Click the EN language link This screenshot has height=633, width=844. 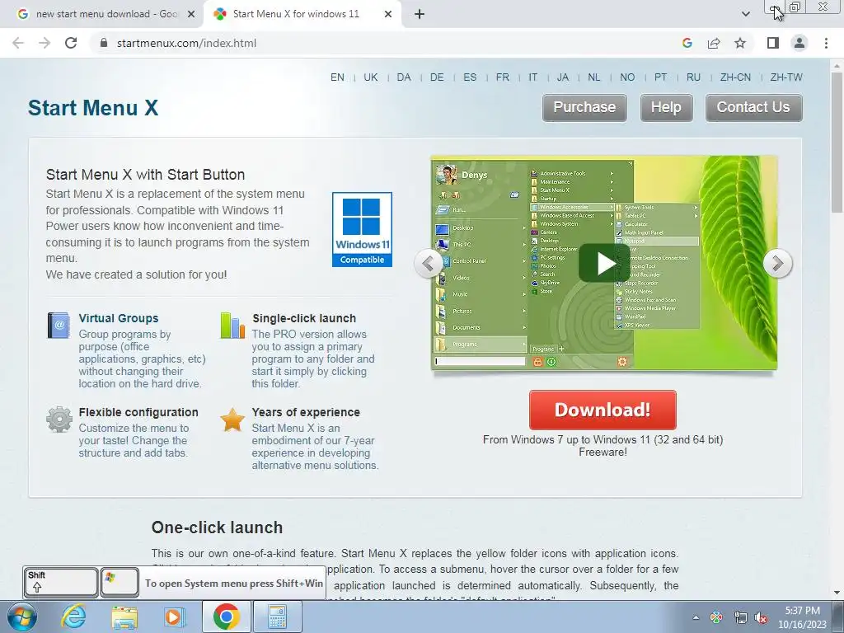(x=337, y=77)
